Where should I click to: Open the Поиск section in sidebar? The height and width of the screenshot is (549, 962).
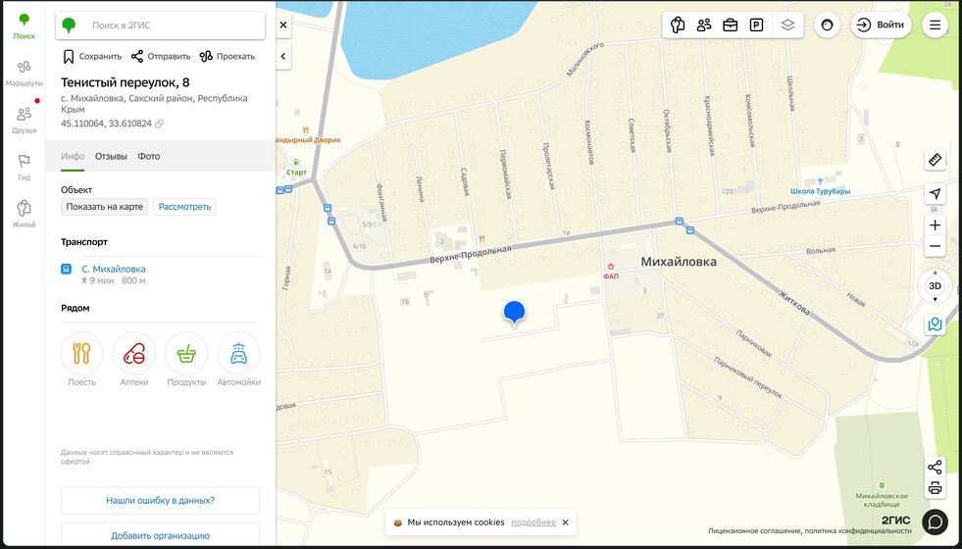point(24,25)
